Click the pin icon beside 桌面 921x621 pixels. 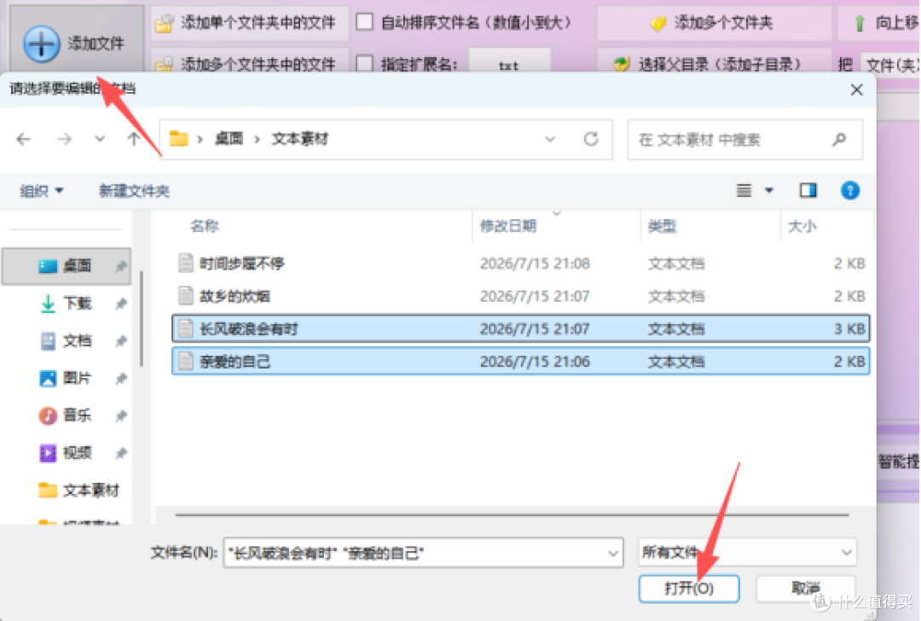tap(121, 266)
